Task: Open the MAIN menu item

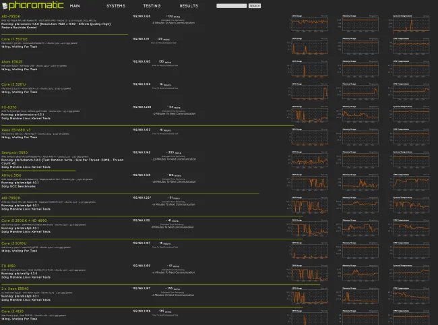Action: pos(75,6)
